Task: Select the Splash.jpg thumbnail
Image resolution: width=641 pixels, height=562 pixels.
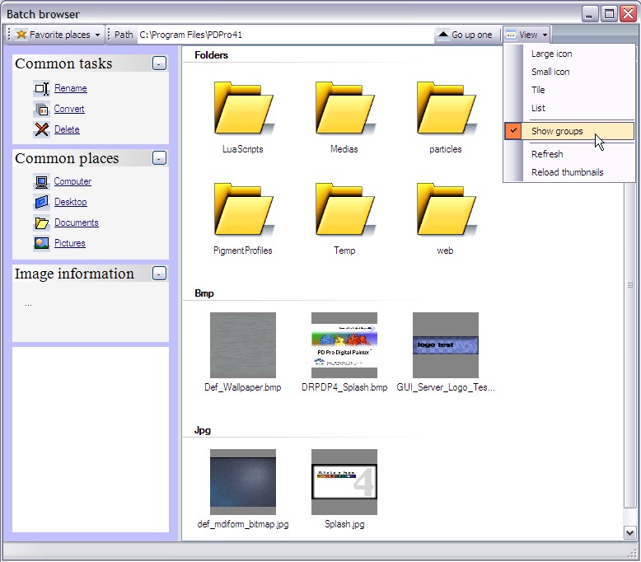Action: (x=344, y=482)
